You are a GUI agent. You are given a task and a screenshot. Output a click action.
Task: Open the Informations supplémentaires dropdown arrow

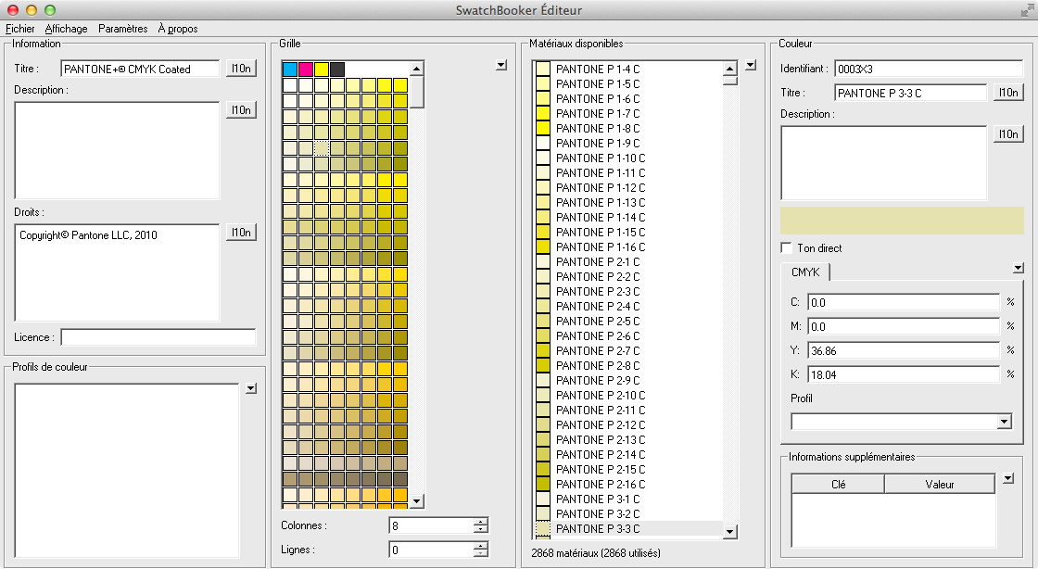(1008, 477)
